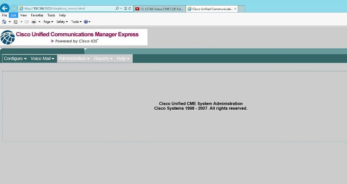Click the Print icon in command bar
Viewport: 347px width, 184px height.
point(34,22)
